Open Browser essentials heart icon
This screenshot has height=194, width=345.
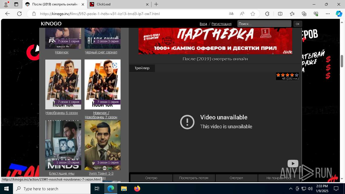(x=316, y=14)
